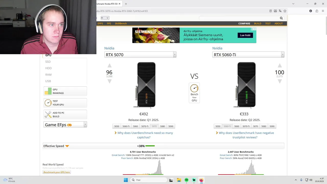Open GPU Rankings bar chart icon
The width and height of the screenshot is (327, 184).
pos(48,91)
